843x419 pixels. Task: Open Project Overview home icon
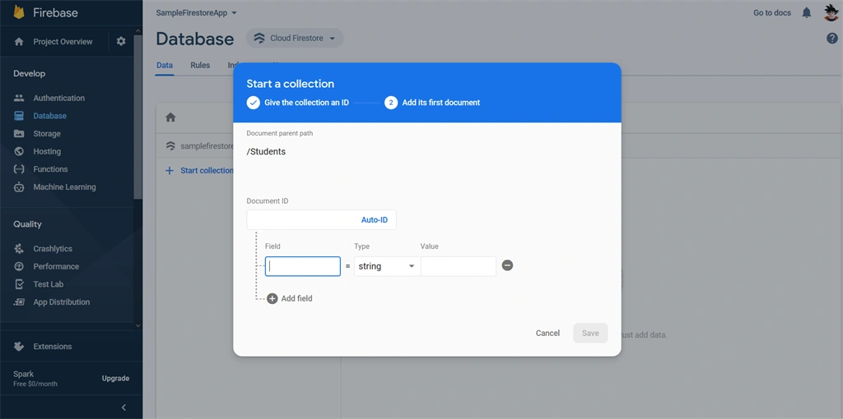point(19,41)
